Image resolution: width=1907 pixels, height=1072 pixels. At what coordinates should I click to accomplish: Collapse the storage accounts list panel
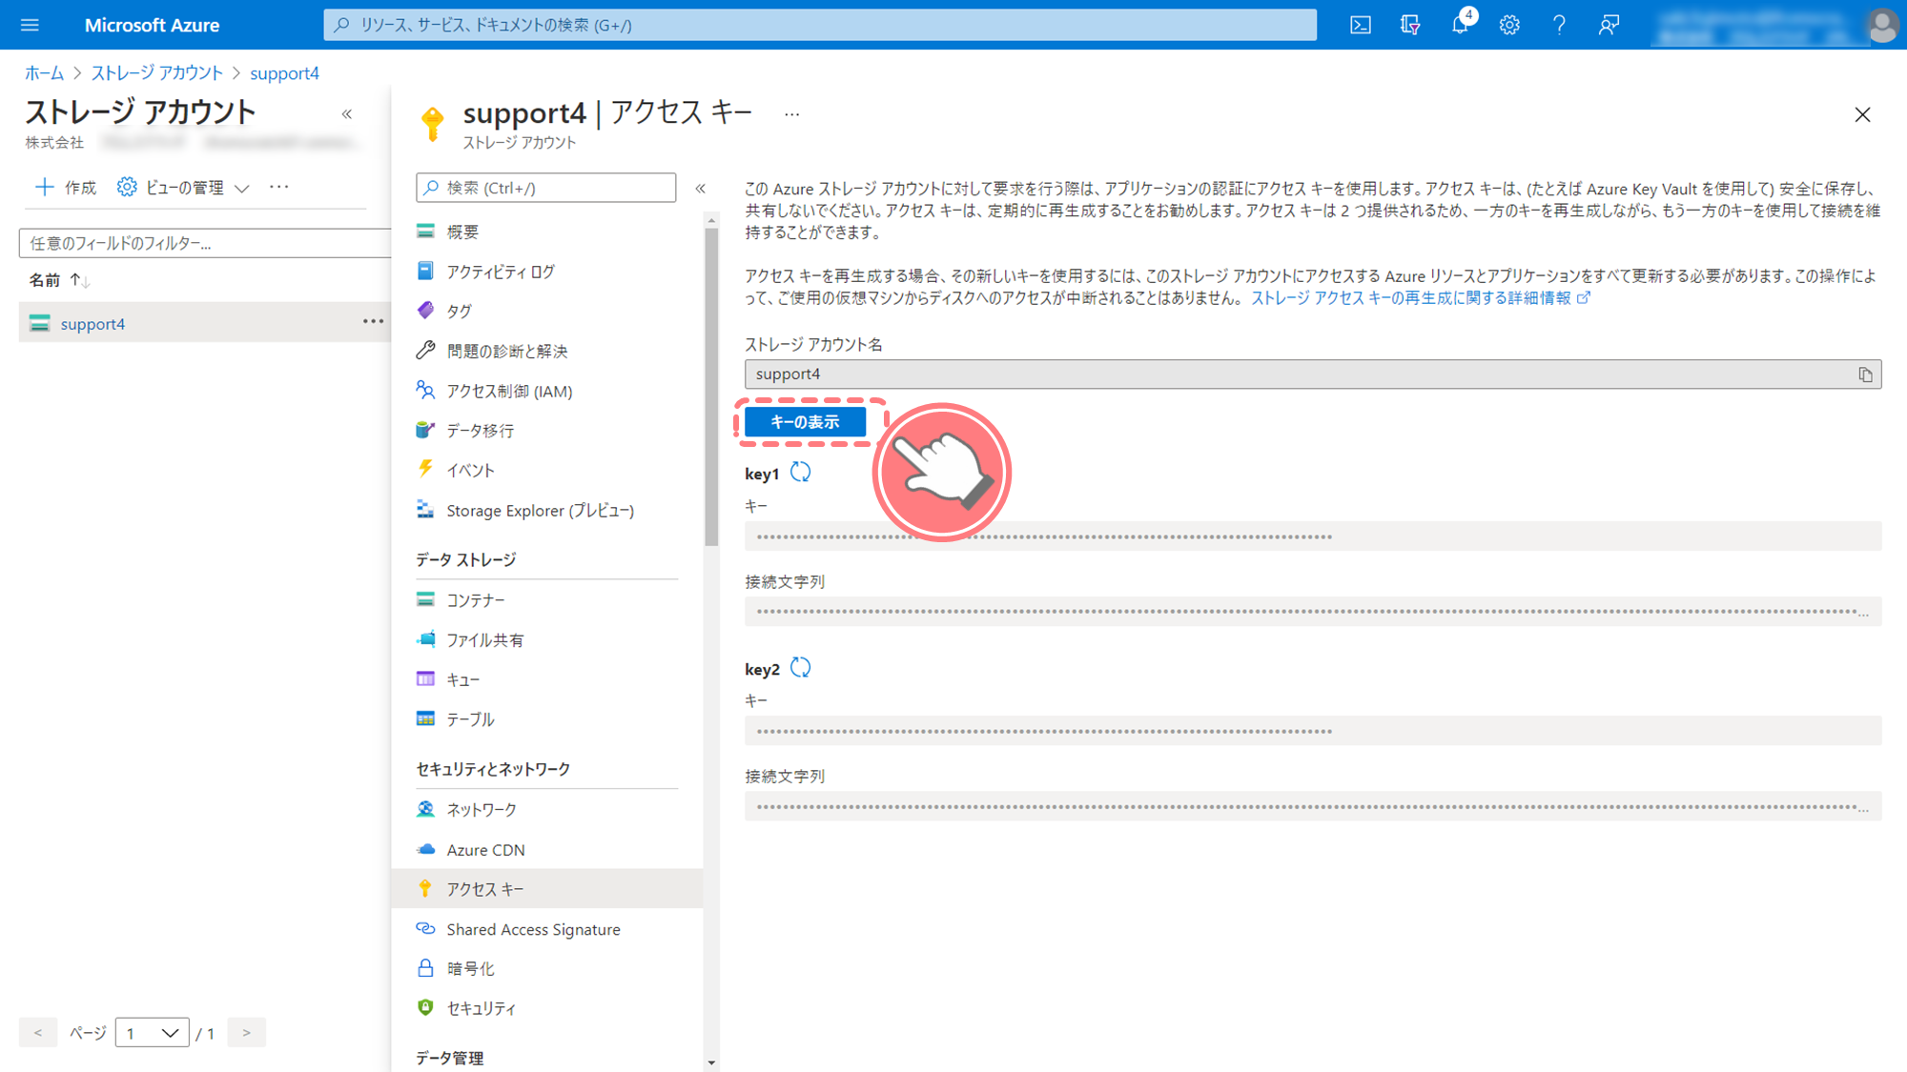coord(347,114)
